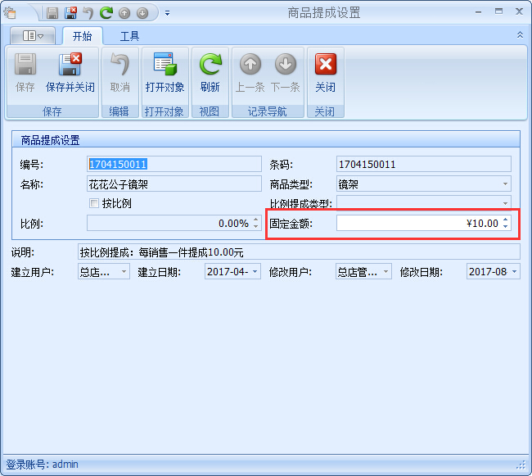Image resolution: width=532 pixels, height=476 pixels.
Task: Click quick access up arrow icon
Action: (x=124, y=13)
